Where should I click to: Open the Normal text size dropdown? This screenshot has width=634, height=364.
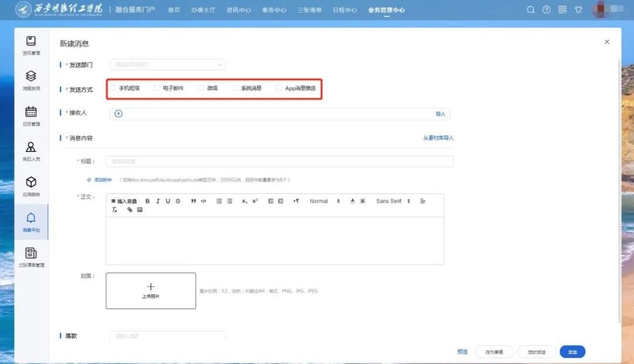point(325,201)
